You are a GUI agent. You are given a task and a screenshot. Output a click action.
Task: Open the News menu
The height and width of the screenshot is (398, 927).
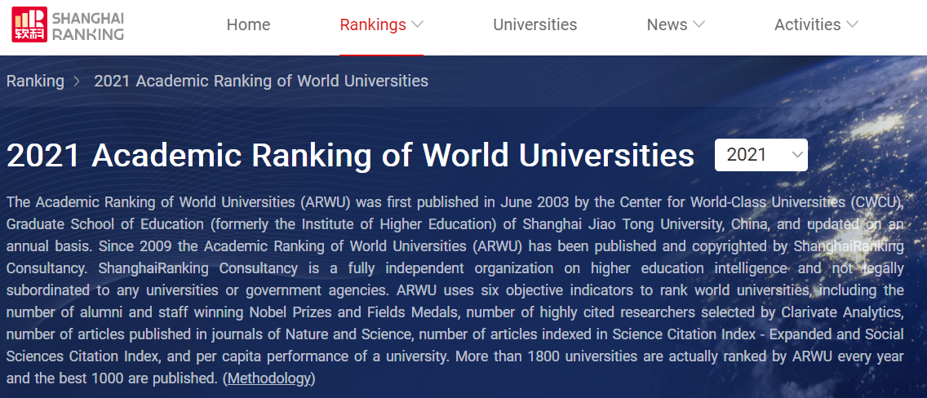point(667,24)
